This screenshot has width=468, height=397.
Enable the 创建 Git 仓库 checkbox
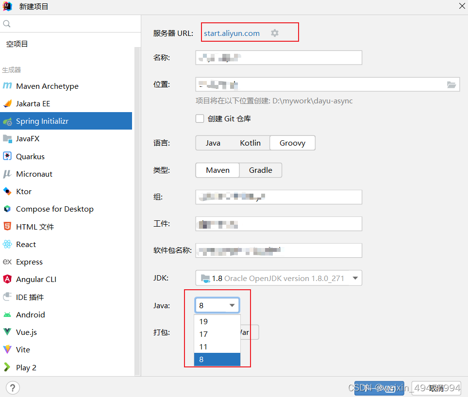[200, 119]
